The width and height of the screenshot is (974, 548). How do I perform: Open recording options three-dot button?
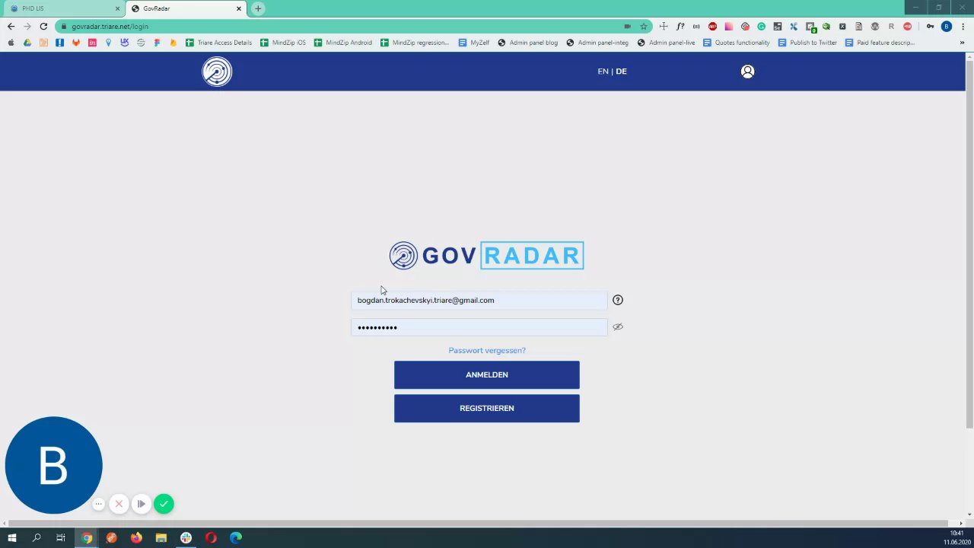pos(98,504)
